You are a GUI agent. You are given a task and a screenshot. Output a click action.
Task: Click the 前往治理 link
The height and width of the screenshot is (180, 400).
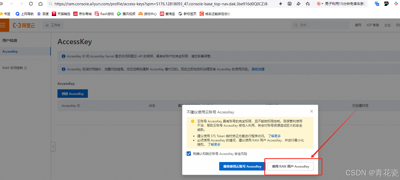pos(258,69)
